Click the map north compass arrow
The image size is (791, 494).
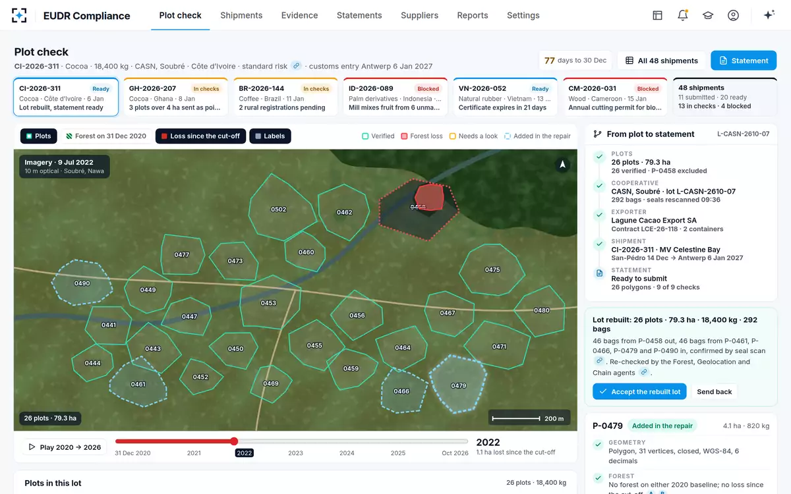pos(562,165)
